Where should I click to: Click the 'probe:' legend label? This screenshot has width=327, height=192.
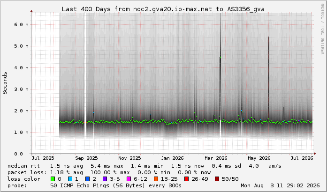(x=17, y=185)
